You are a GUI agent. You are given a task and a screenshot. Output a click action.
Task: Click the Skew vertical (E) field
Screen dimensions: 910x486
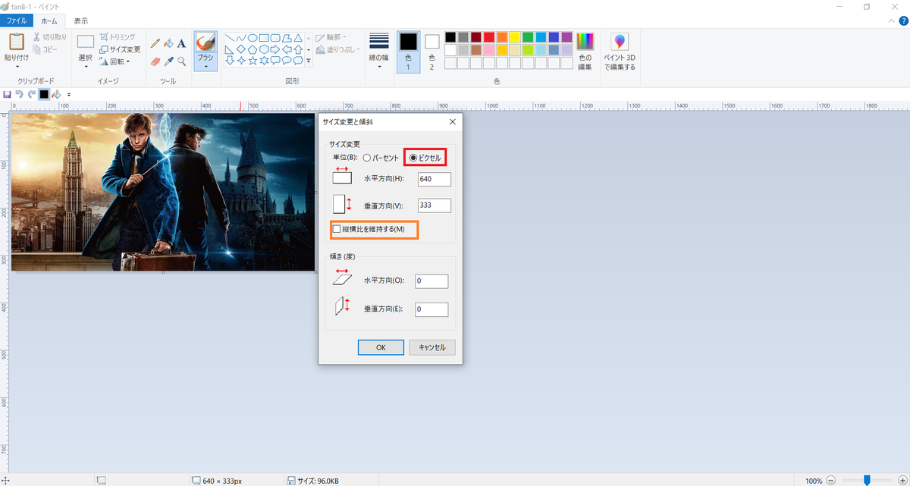[x=431, y=309]
